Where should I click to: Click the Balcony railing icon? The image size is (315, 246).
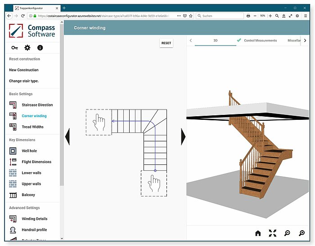pyautogui.click(x=13, y=195)
